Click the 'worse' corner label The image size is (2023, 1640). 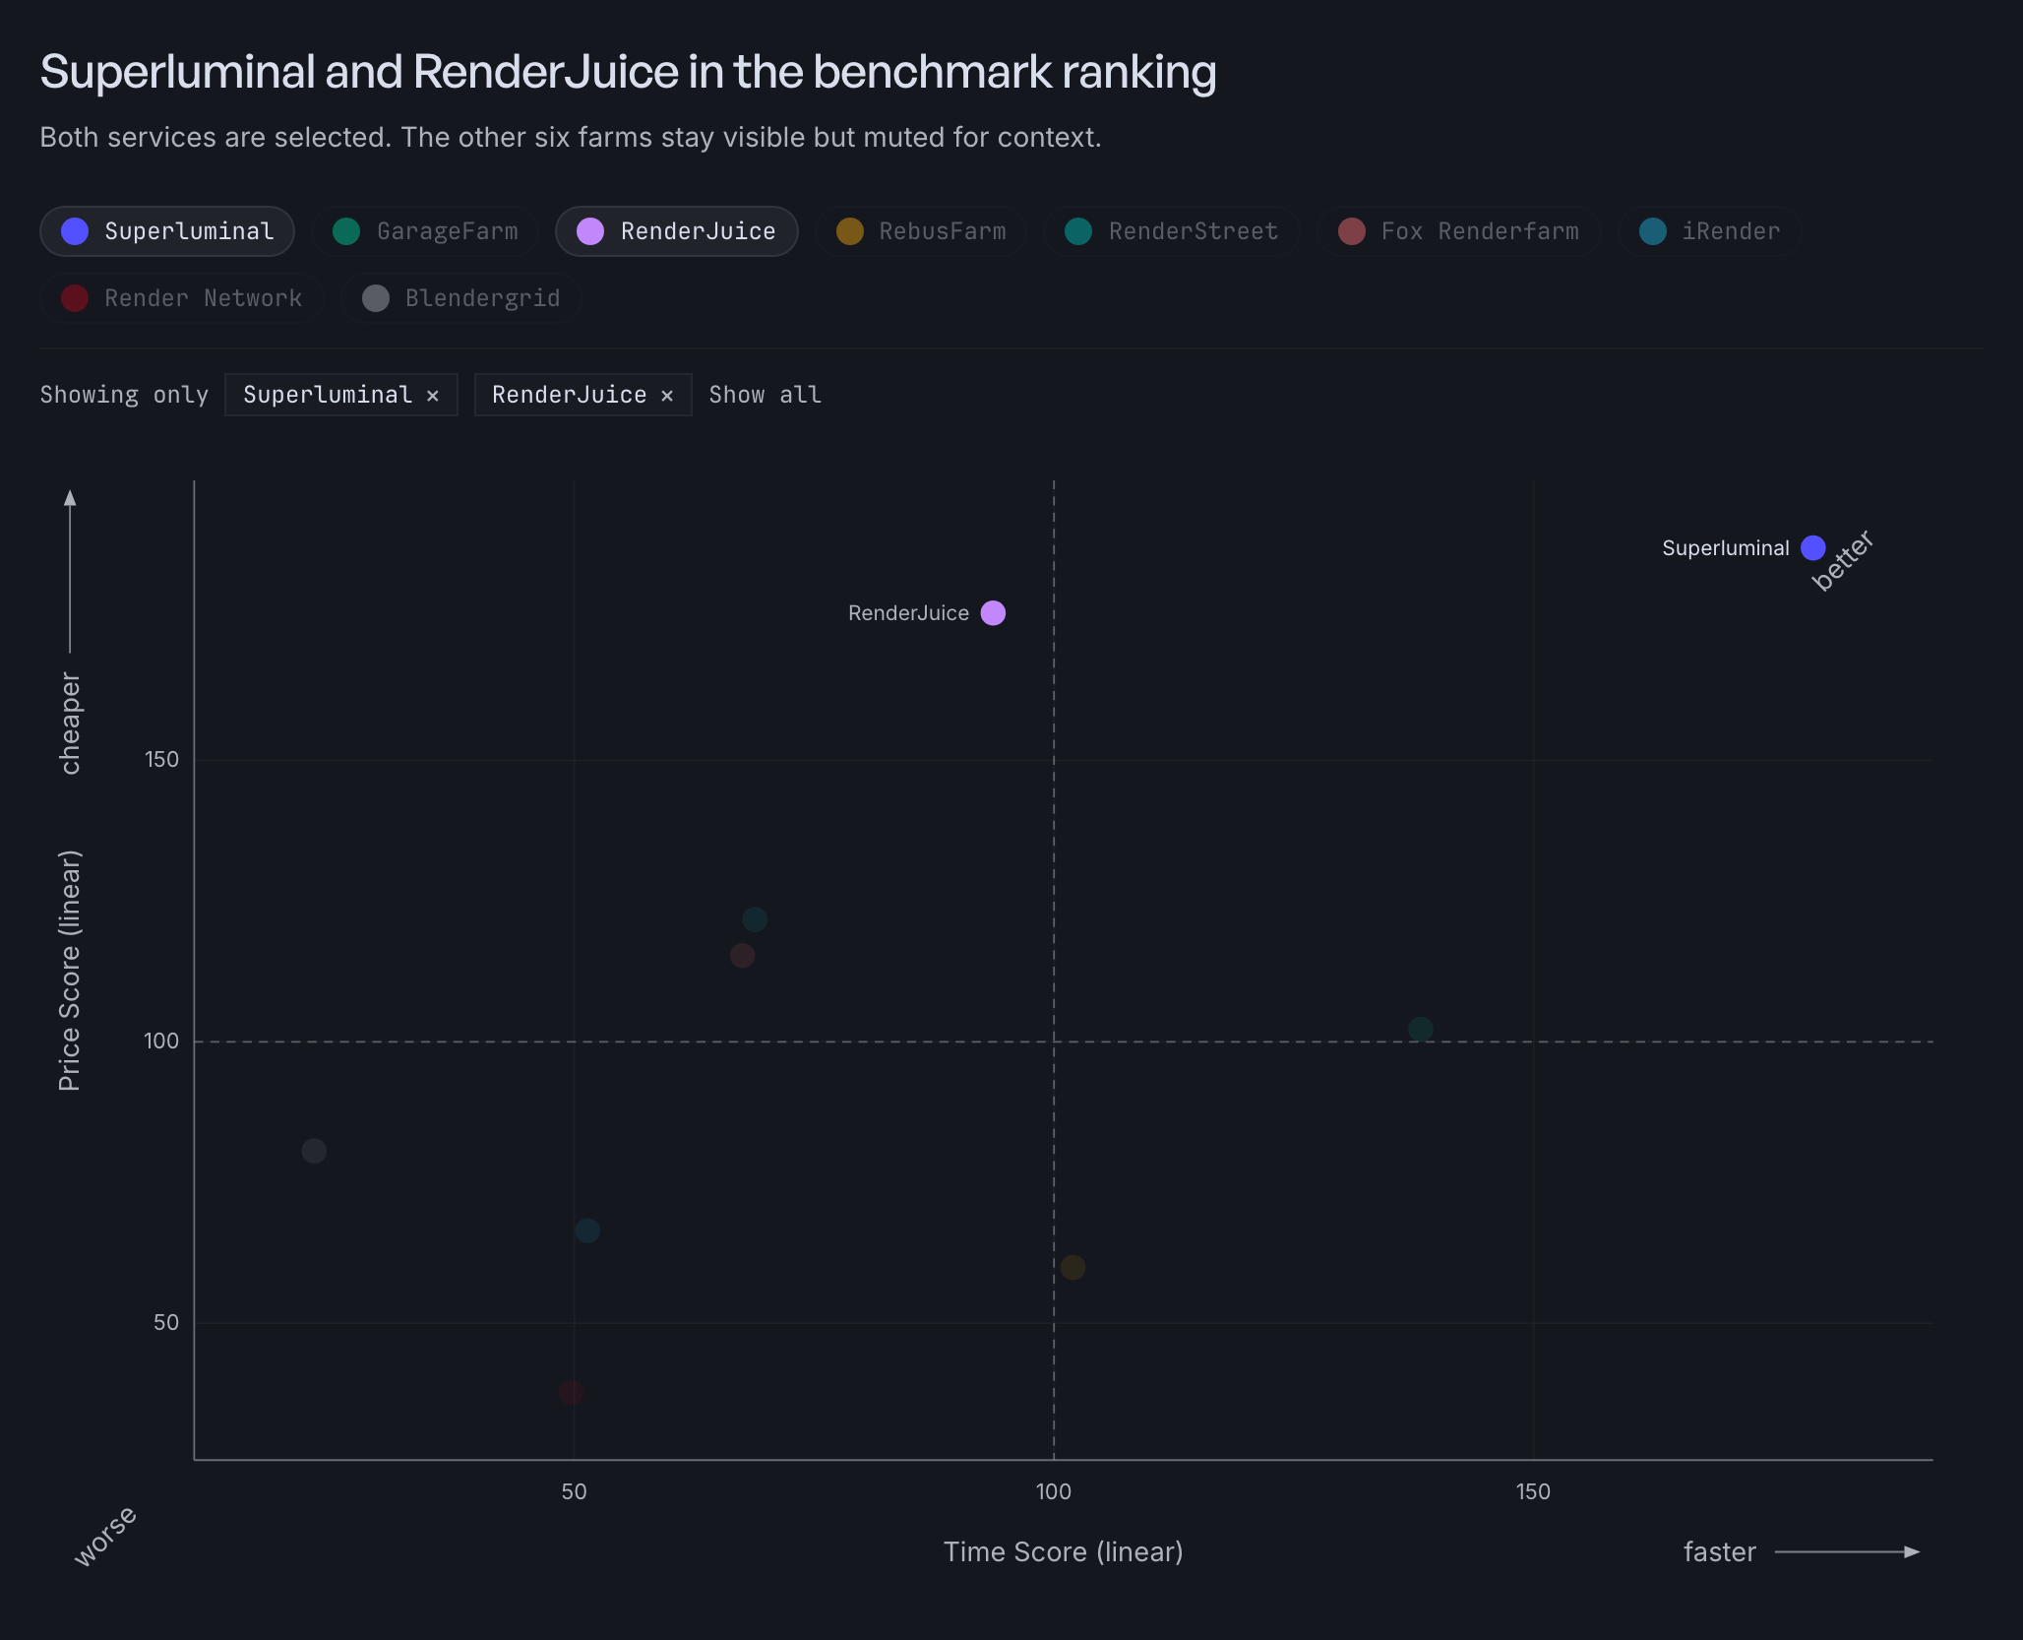click(106, 1536)
